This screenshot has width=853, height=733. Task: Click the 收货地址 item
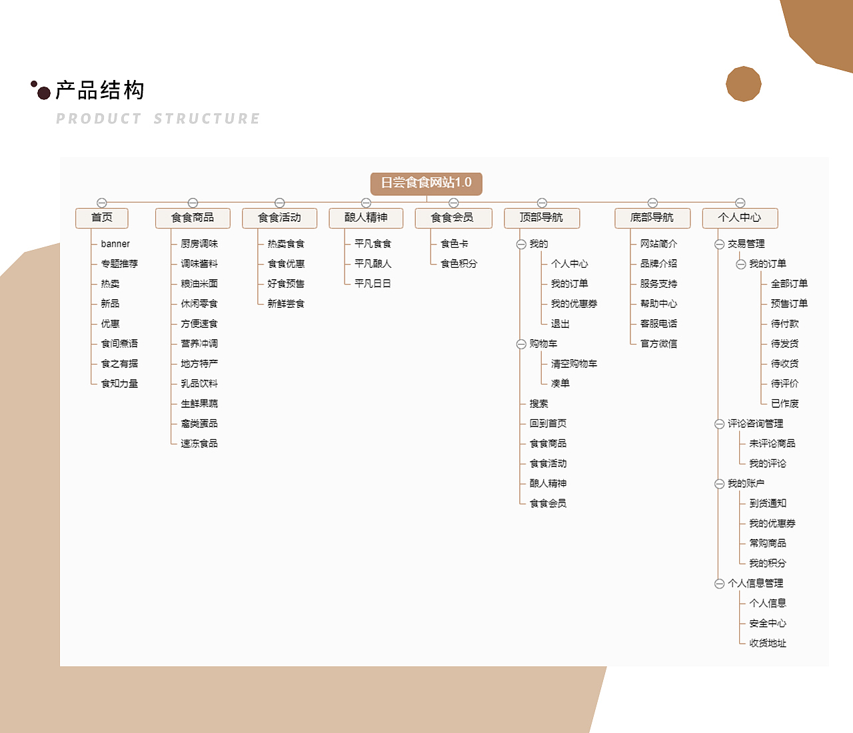768,644
